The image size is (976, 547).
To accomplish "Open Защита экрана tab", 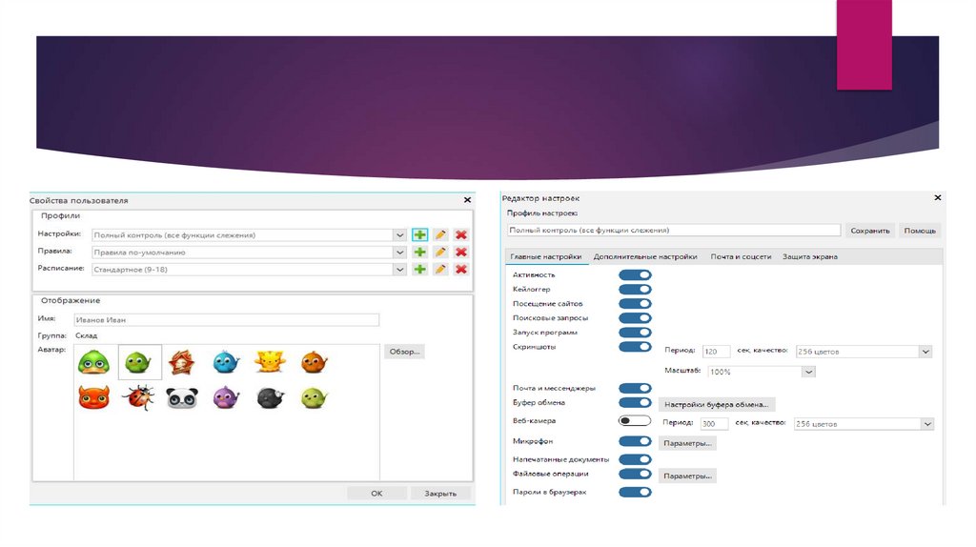I will coord(810,256).
